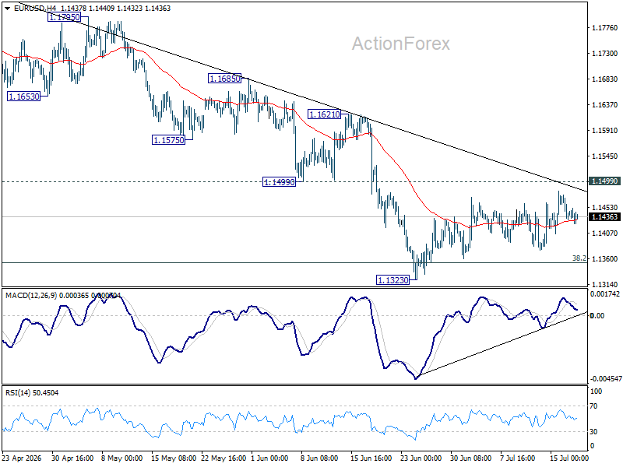Viewport: 623px width, 467px height.
Task: Click the 1.17760 price axis value
Action: tap(605, 28)
